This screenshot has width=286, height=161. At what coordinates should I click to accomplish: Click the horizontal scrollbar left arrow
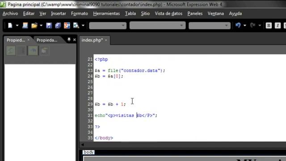pyautogui.click(x=82, y=144)
